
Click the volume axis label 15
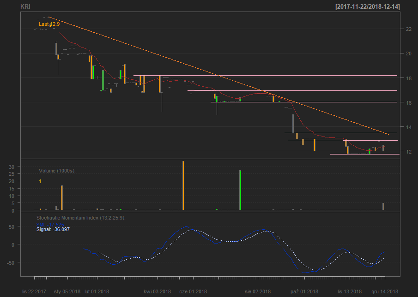[11, 189]
